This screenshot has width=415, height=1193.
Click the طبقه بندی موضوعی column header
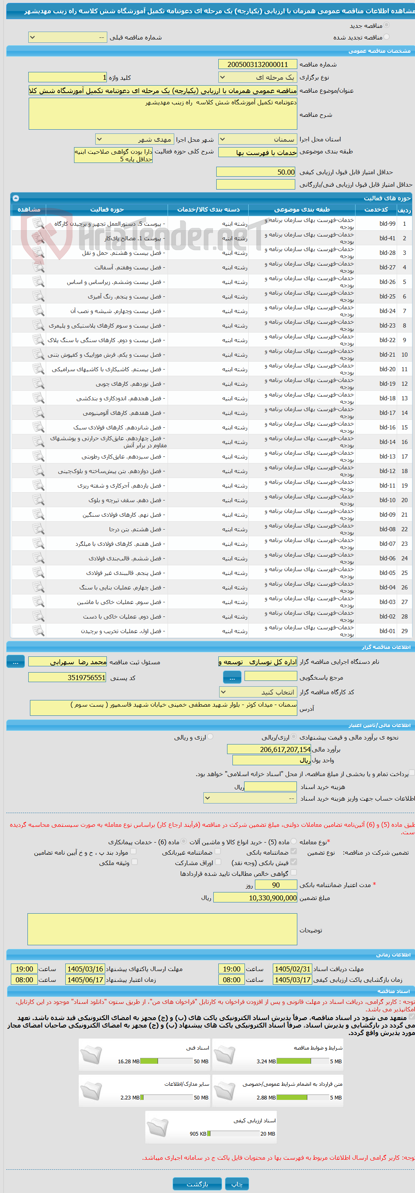pyautogui.click(x=301, y=210)
